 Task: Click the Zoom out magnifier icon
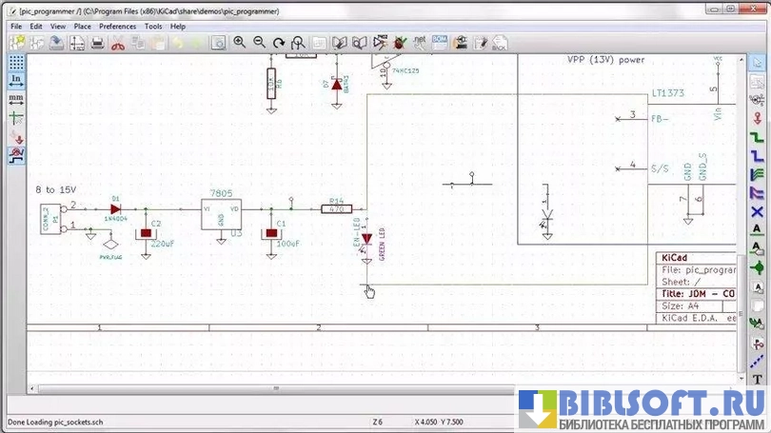coord(259,43)
